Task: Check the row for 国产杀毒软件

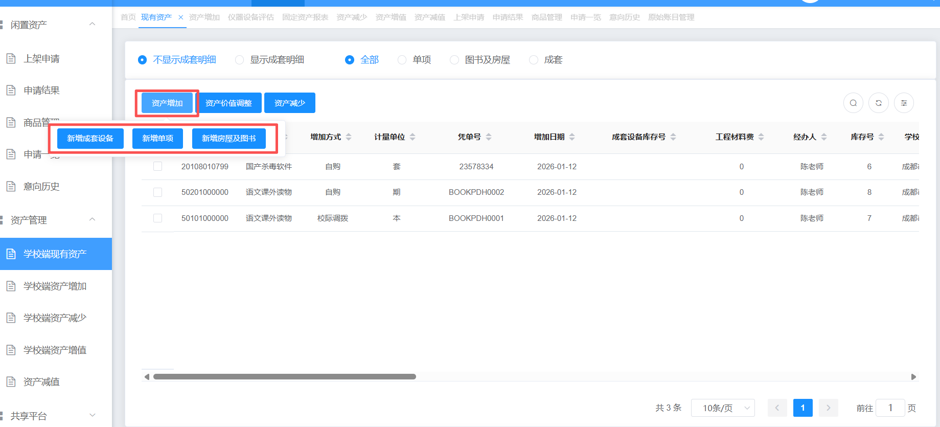Action: pos(158,166)
